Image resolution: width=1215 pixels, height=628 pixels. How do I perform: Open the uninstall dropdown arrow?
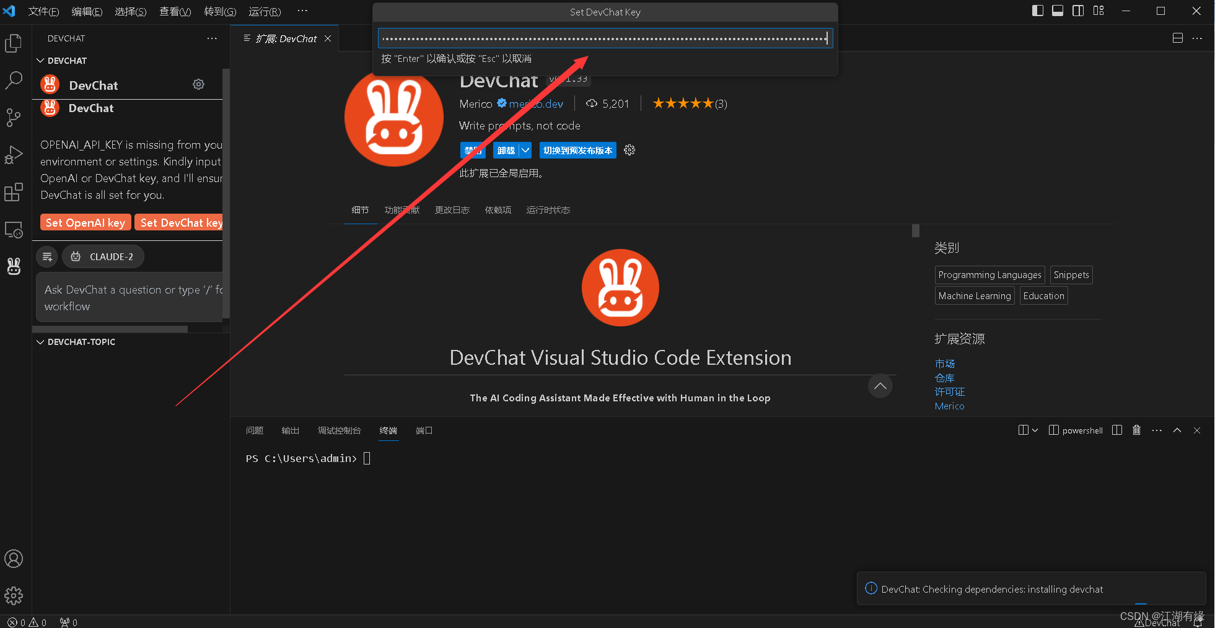click(x=525, y=150)
